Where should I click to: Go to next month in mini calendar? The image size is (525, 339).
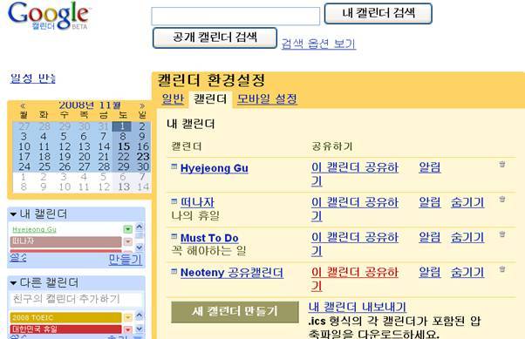pos(141,105)
